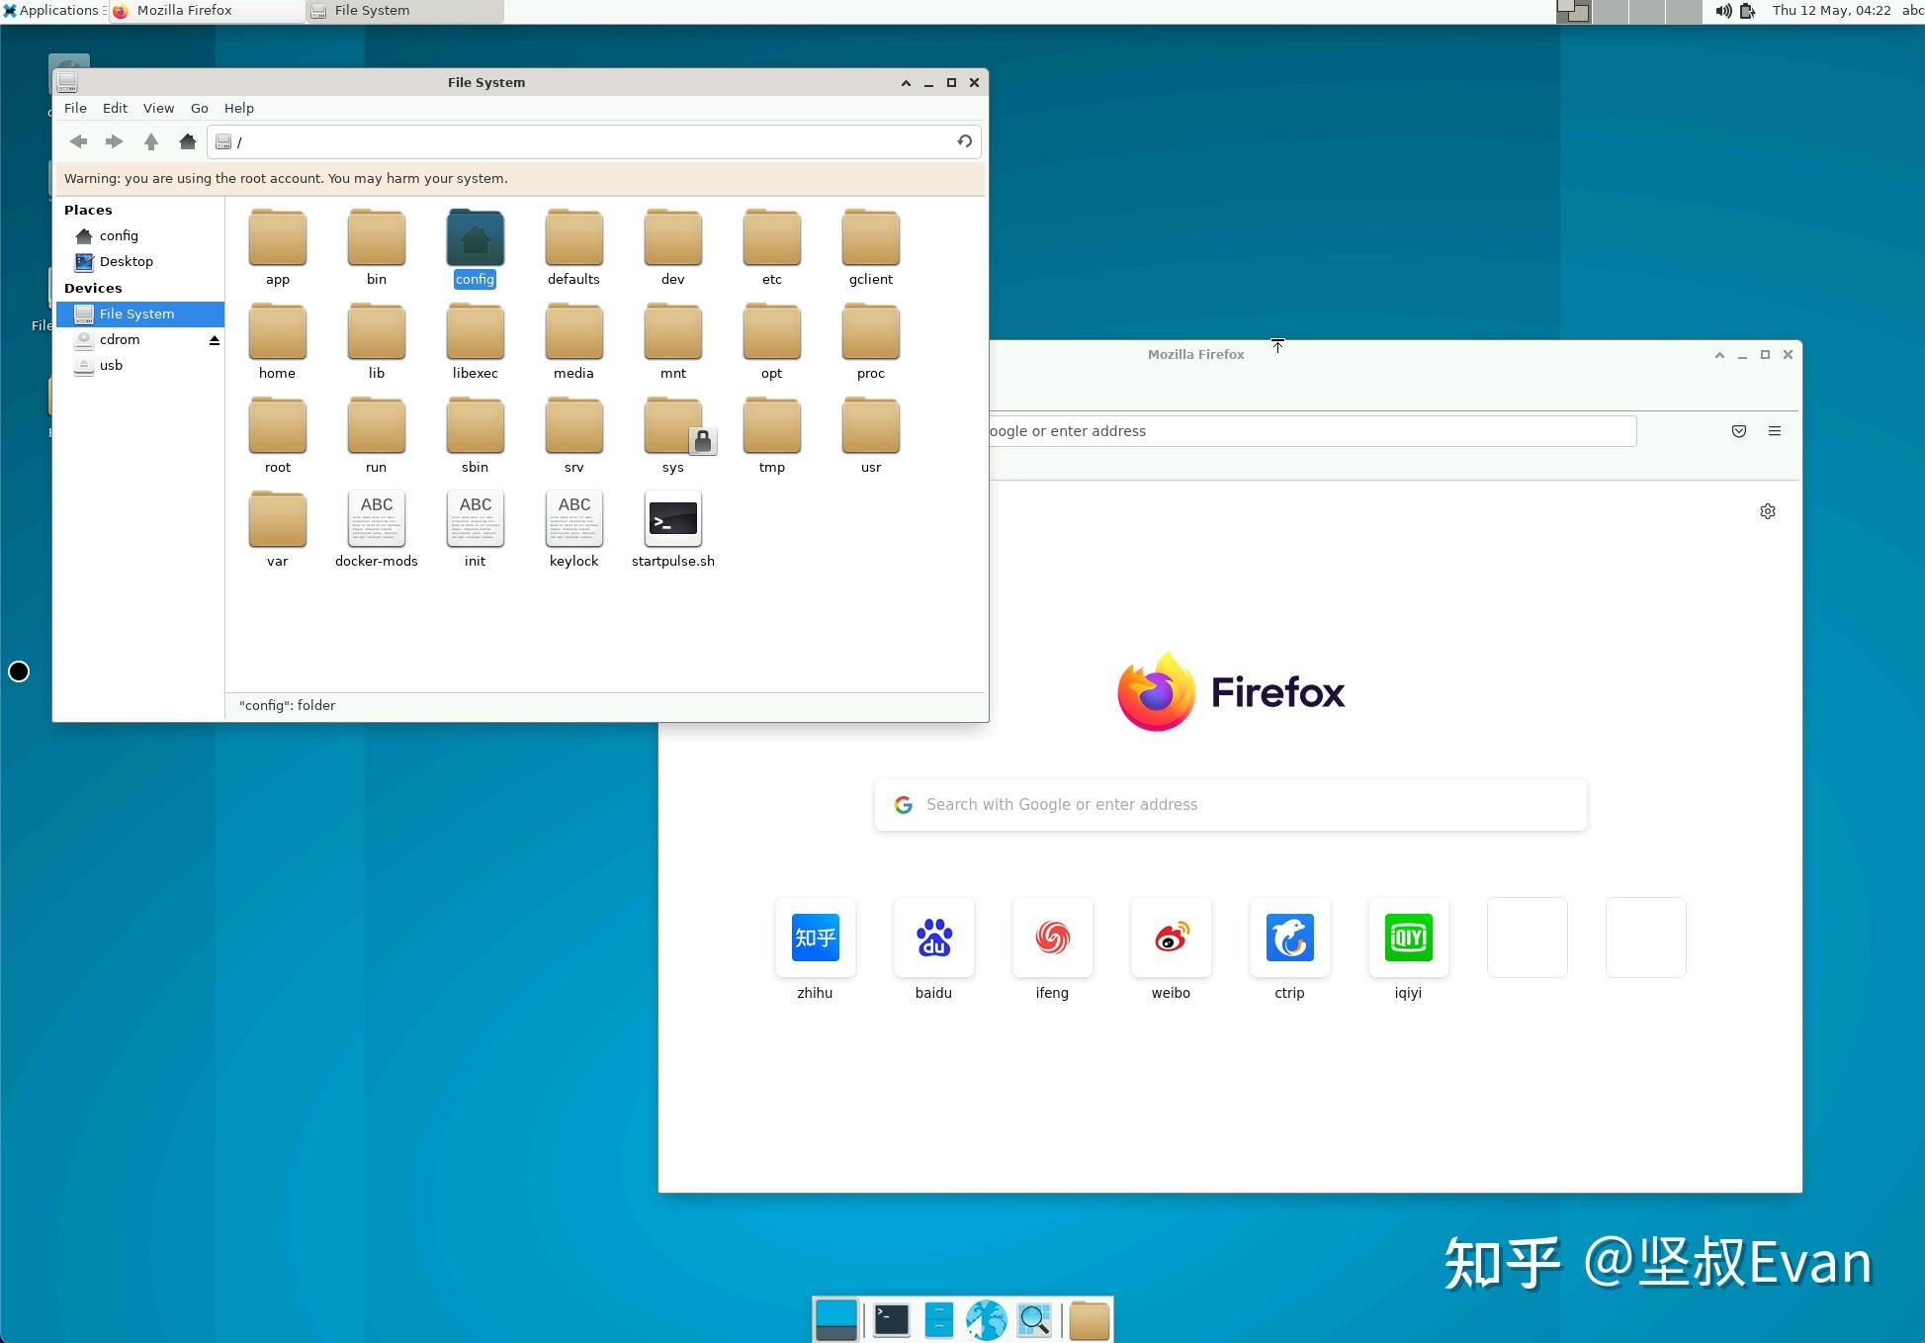Switch to File System taskbar button
The height and width of the screenshot is (1343, 1925).
pos(405,11)
